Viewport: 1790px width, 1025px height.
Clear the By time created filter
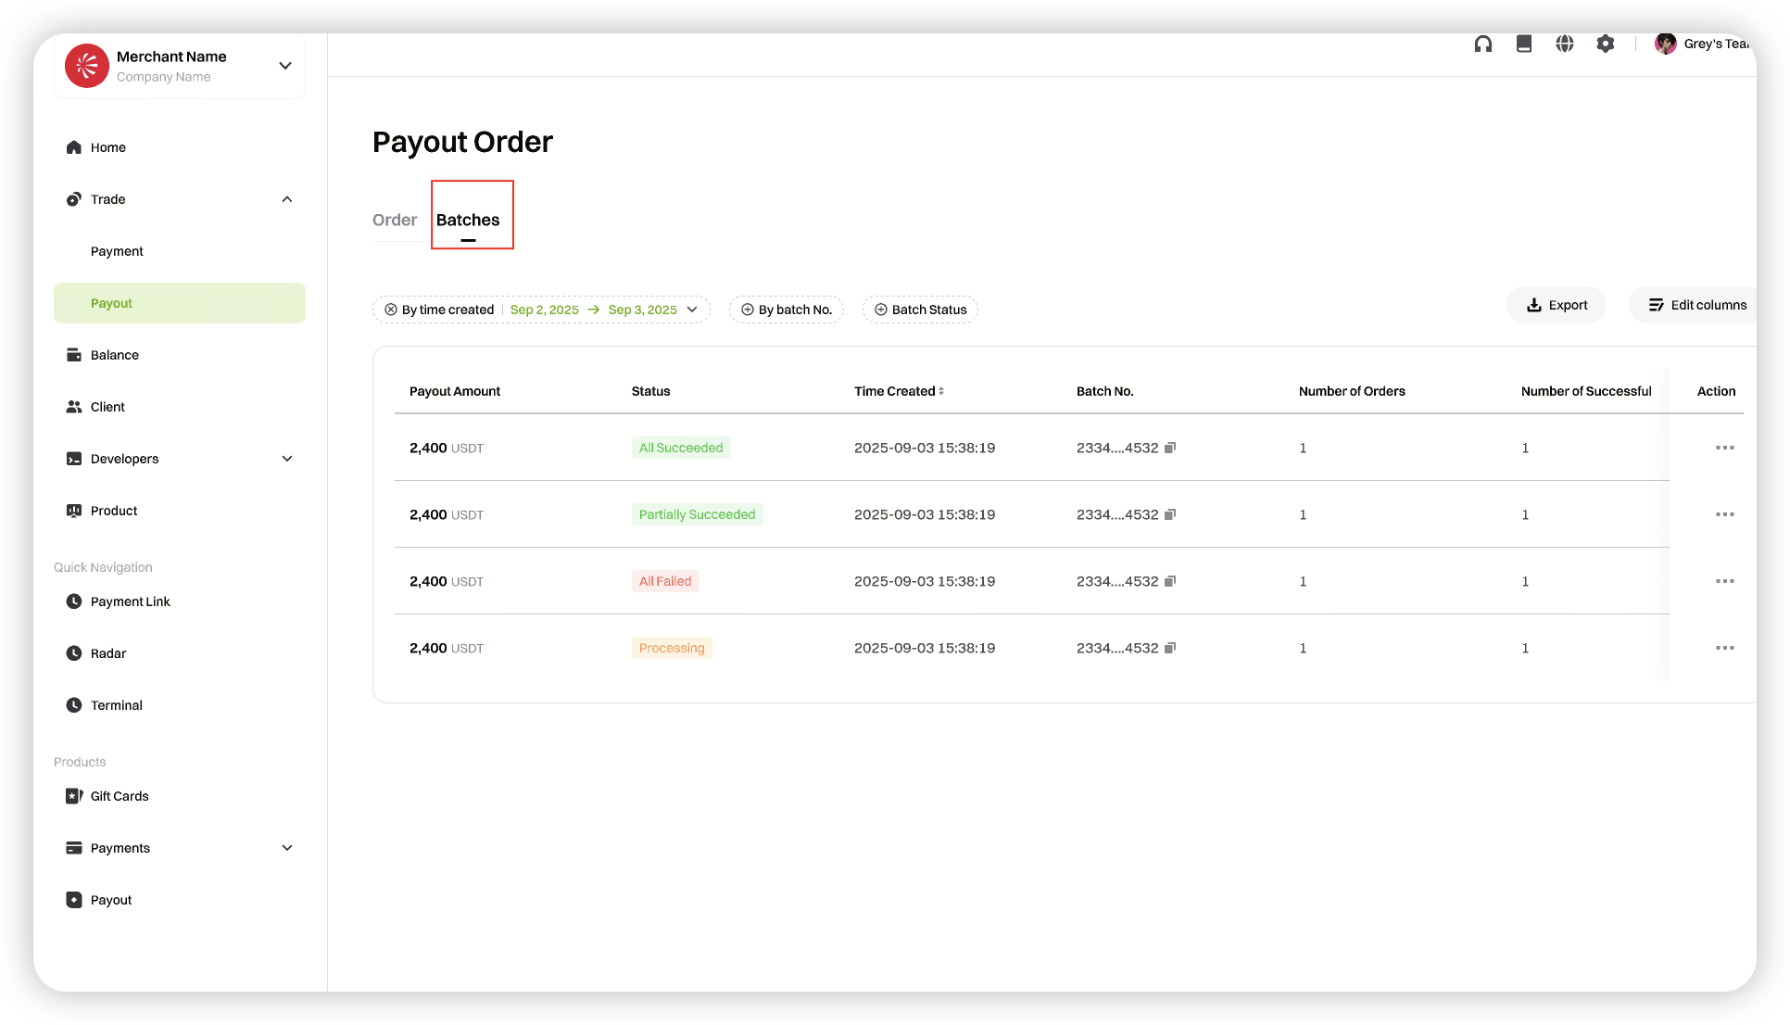coord(391,310)
